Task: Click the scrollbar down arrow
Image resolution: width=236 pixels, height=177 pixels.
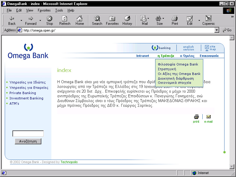Action: [x=232, y=166]
